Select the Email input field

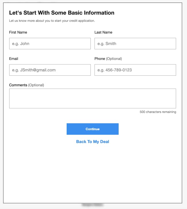pyautogui.click(x=50, y=70)
